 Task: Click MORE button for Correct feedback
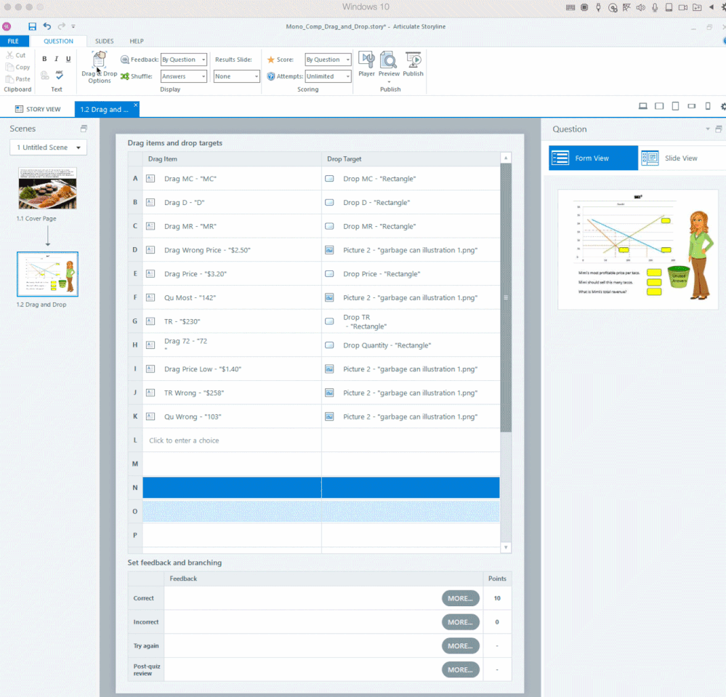click(x=460, y=598)
